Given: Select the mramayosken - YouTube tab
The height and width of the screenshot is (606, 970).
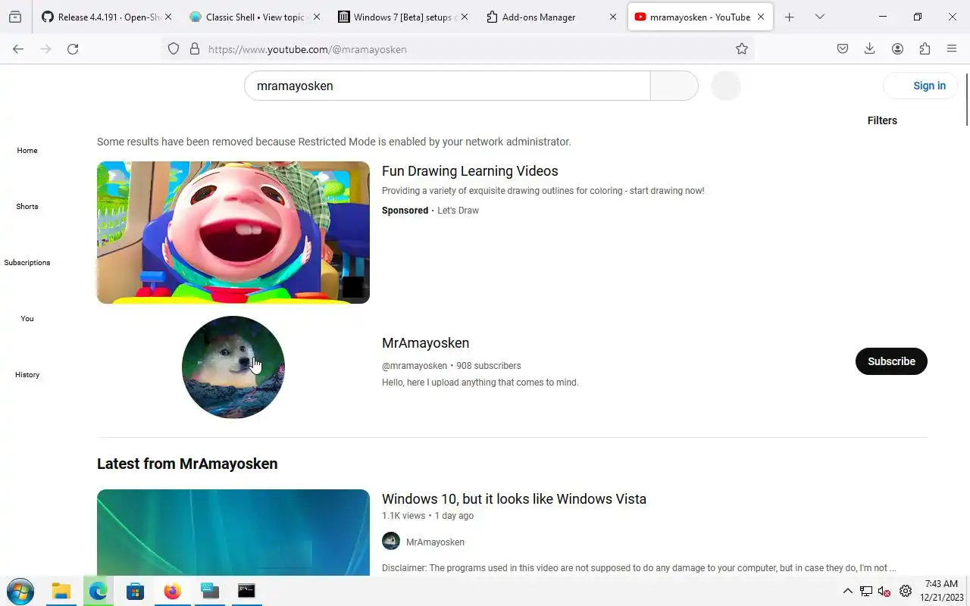Looking at the screenshot, I should 700,17.
